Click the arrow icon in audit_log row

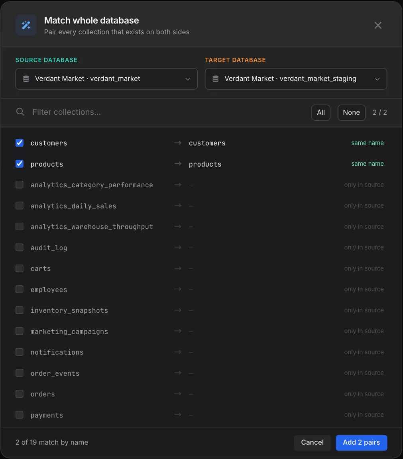coord(178,247)
